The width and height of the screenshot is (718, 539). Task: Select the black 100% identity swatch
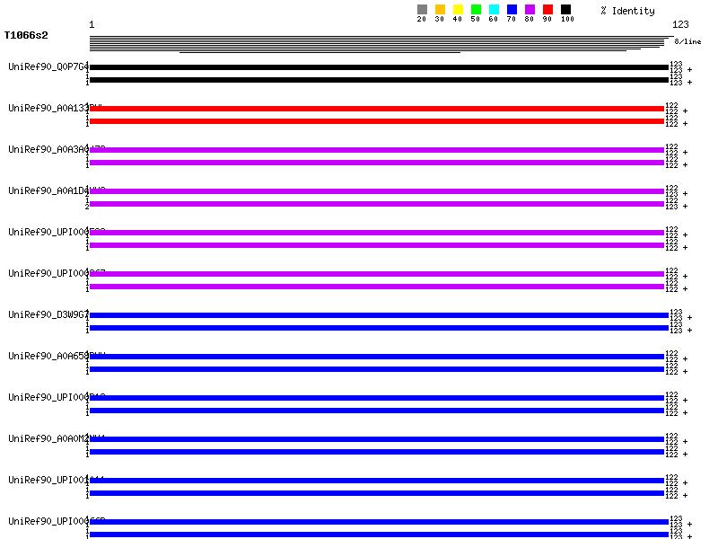[x=565, y=10]
